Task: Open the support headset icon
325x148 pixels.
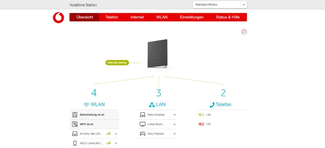Action: pyautogui.click(x=244, y=32)
